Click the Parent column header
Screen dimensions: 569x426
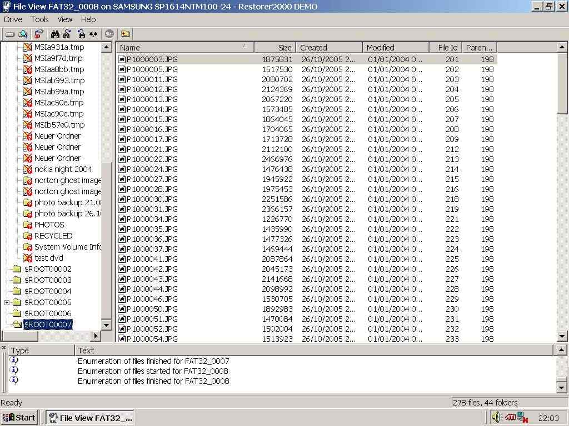click(x=480, y=48)
